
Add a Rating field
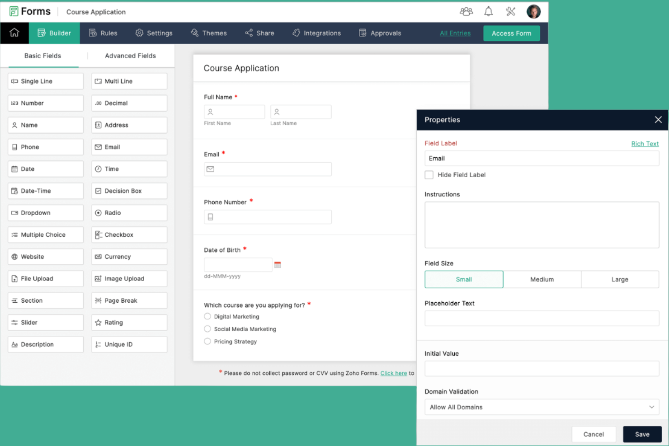click(x=129, y=322)
